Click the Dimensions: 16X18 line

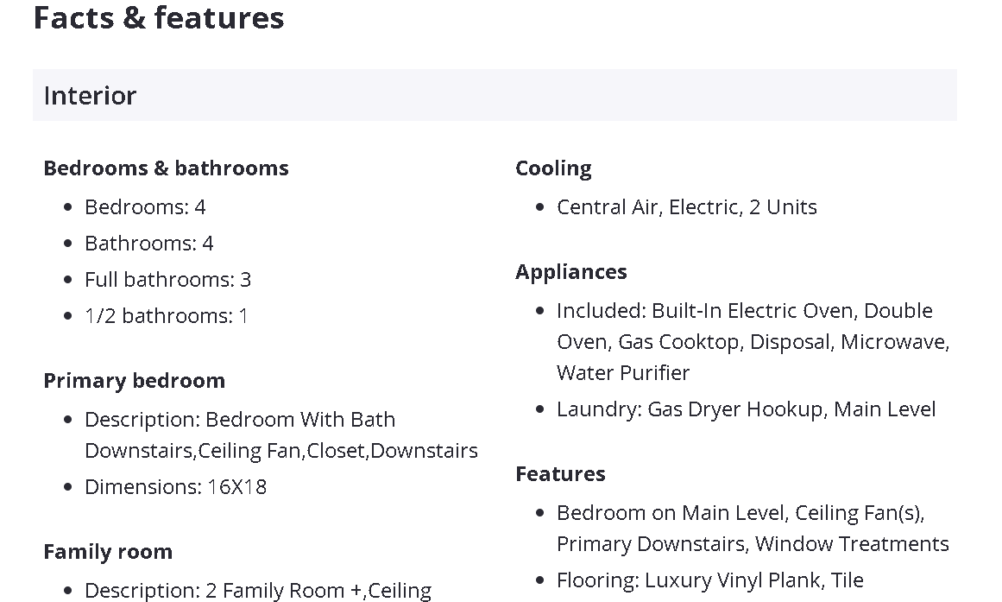(175, 487)
